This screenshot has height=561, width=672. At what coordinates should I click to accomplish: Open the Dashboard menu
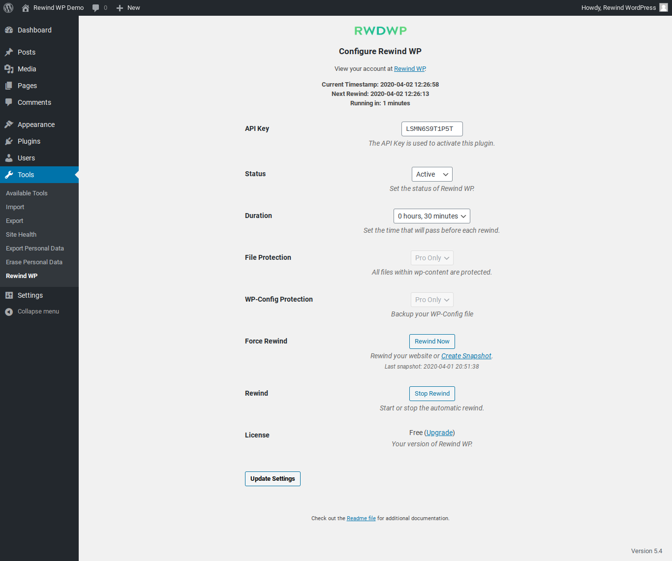click(39, 30)
